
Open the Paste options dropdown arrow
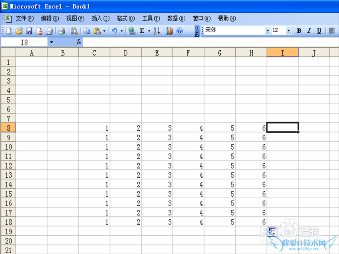click(x=104, y=31)
